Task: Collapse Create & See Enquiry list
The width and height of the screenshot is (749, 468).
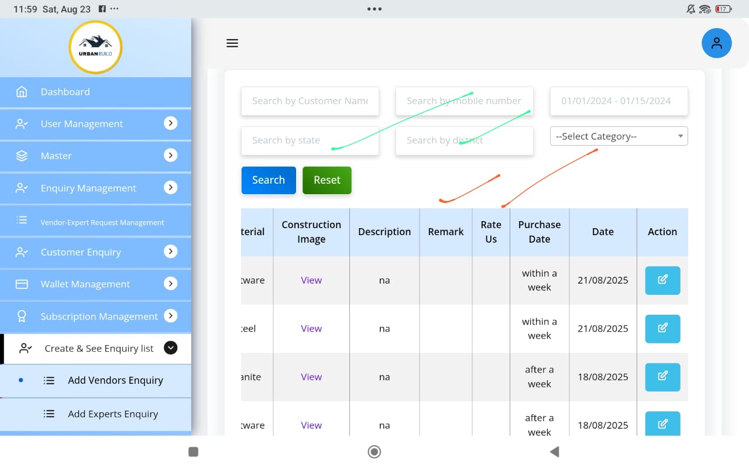Action: coord(170,348)
